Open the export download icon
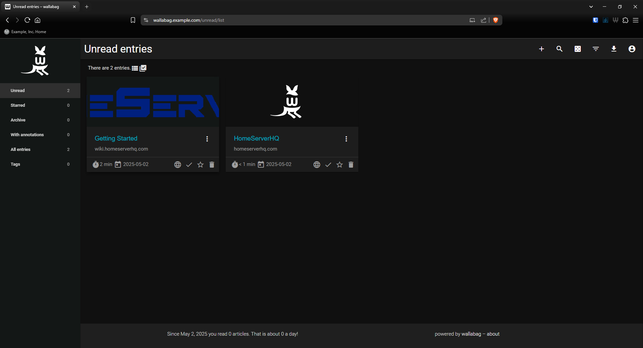Screen dimensions: 643x348 tap(614, 49)
